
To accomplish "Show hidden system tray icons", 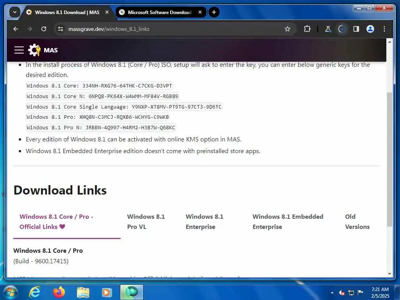I will click(332, 293).
